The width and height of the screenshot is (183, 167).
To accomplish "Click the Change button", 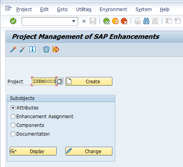I will [89, 151].
